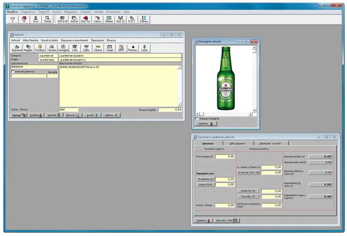Screen dimensions: 347x236
Task: Toggle the 'Stampa immagine' checkbox
Action: 197,119
